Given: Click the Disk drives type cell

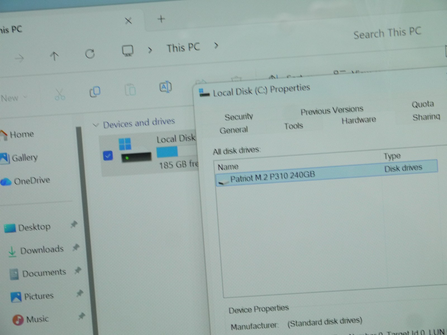Looking at the screenshot, I should click(x=403, y=168).
